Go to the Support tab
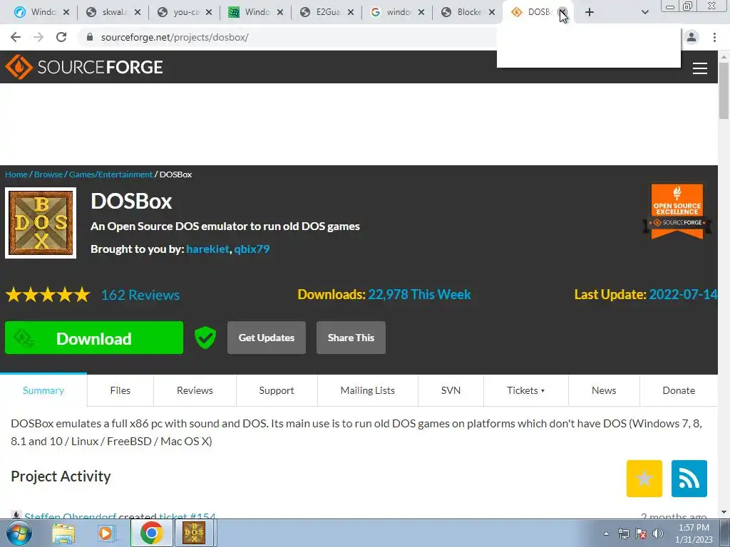The image size is (730, 547). point(277,390)
